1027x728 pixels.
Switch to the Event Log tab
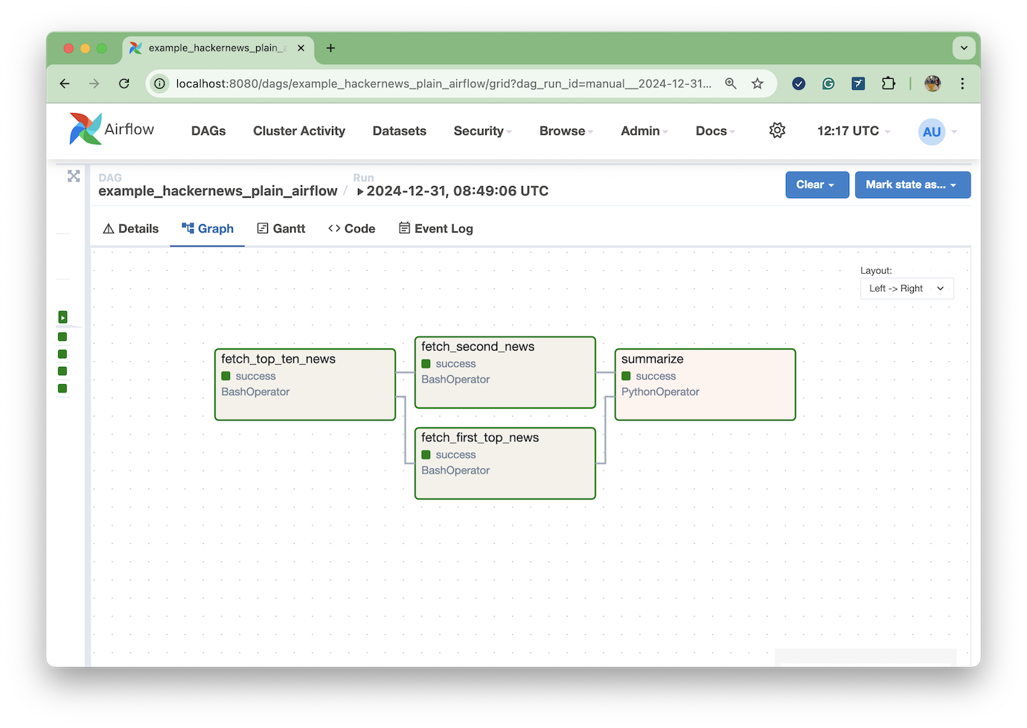pos(436,229)
